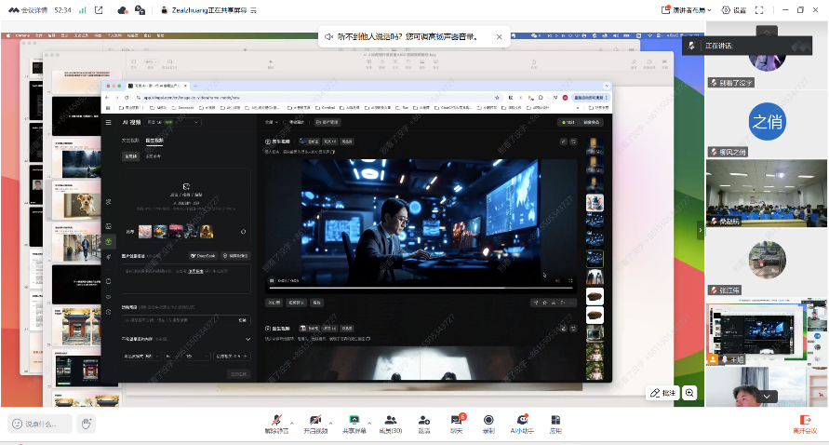This screenshot has width=829, height=445.
Task: Click the Record icon
Action: 488,422
